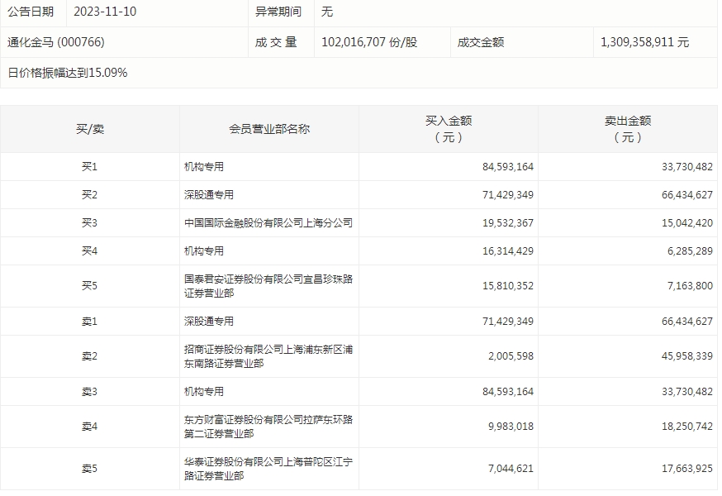
Task: Select sell amount 18,250,742
Action: click(x=687, y=427)
